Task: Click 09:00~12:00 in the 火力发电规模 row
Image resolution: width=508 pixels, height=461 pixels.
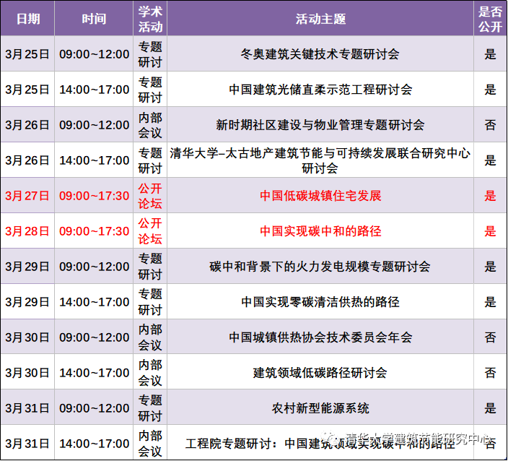Action: [x=94, y=267]
